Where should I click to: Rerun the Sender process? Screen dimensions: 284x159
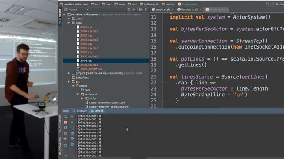66,117
